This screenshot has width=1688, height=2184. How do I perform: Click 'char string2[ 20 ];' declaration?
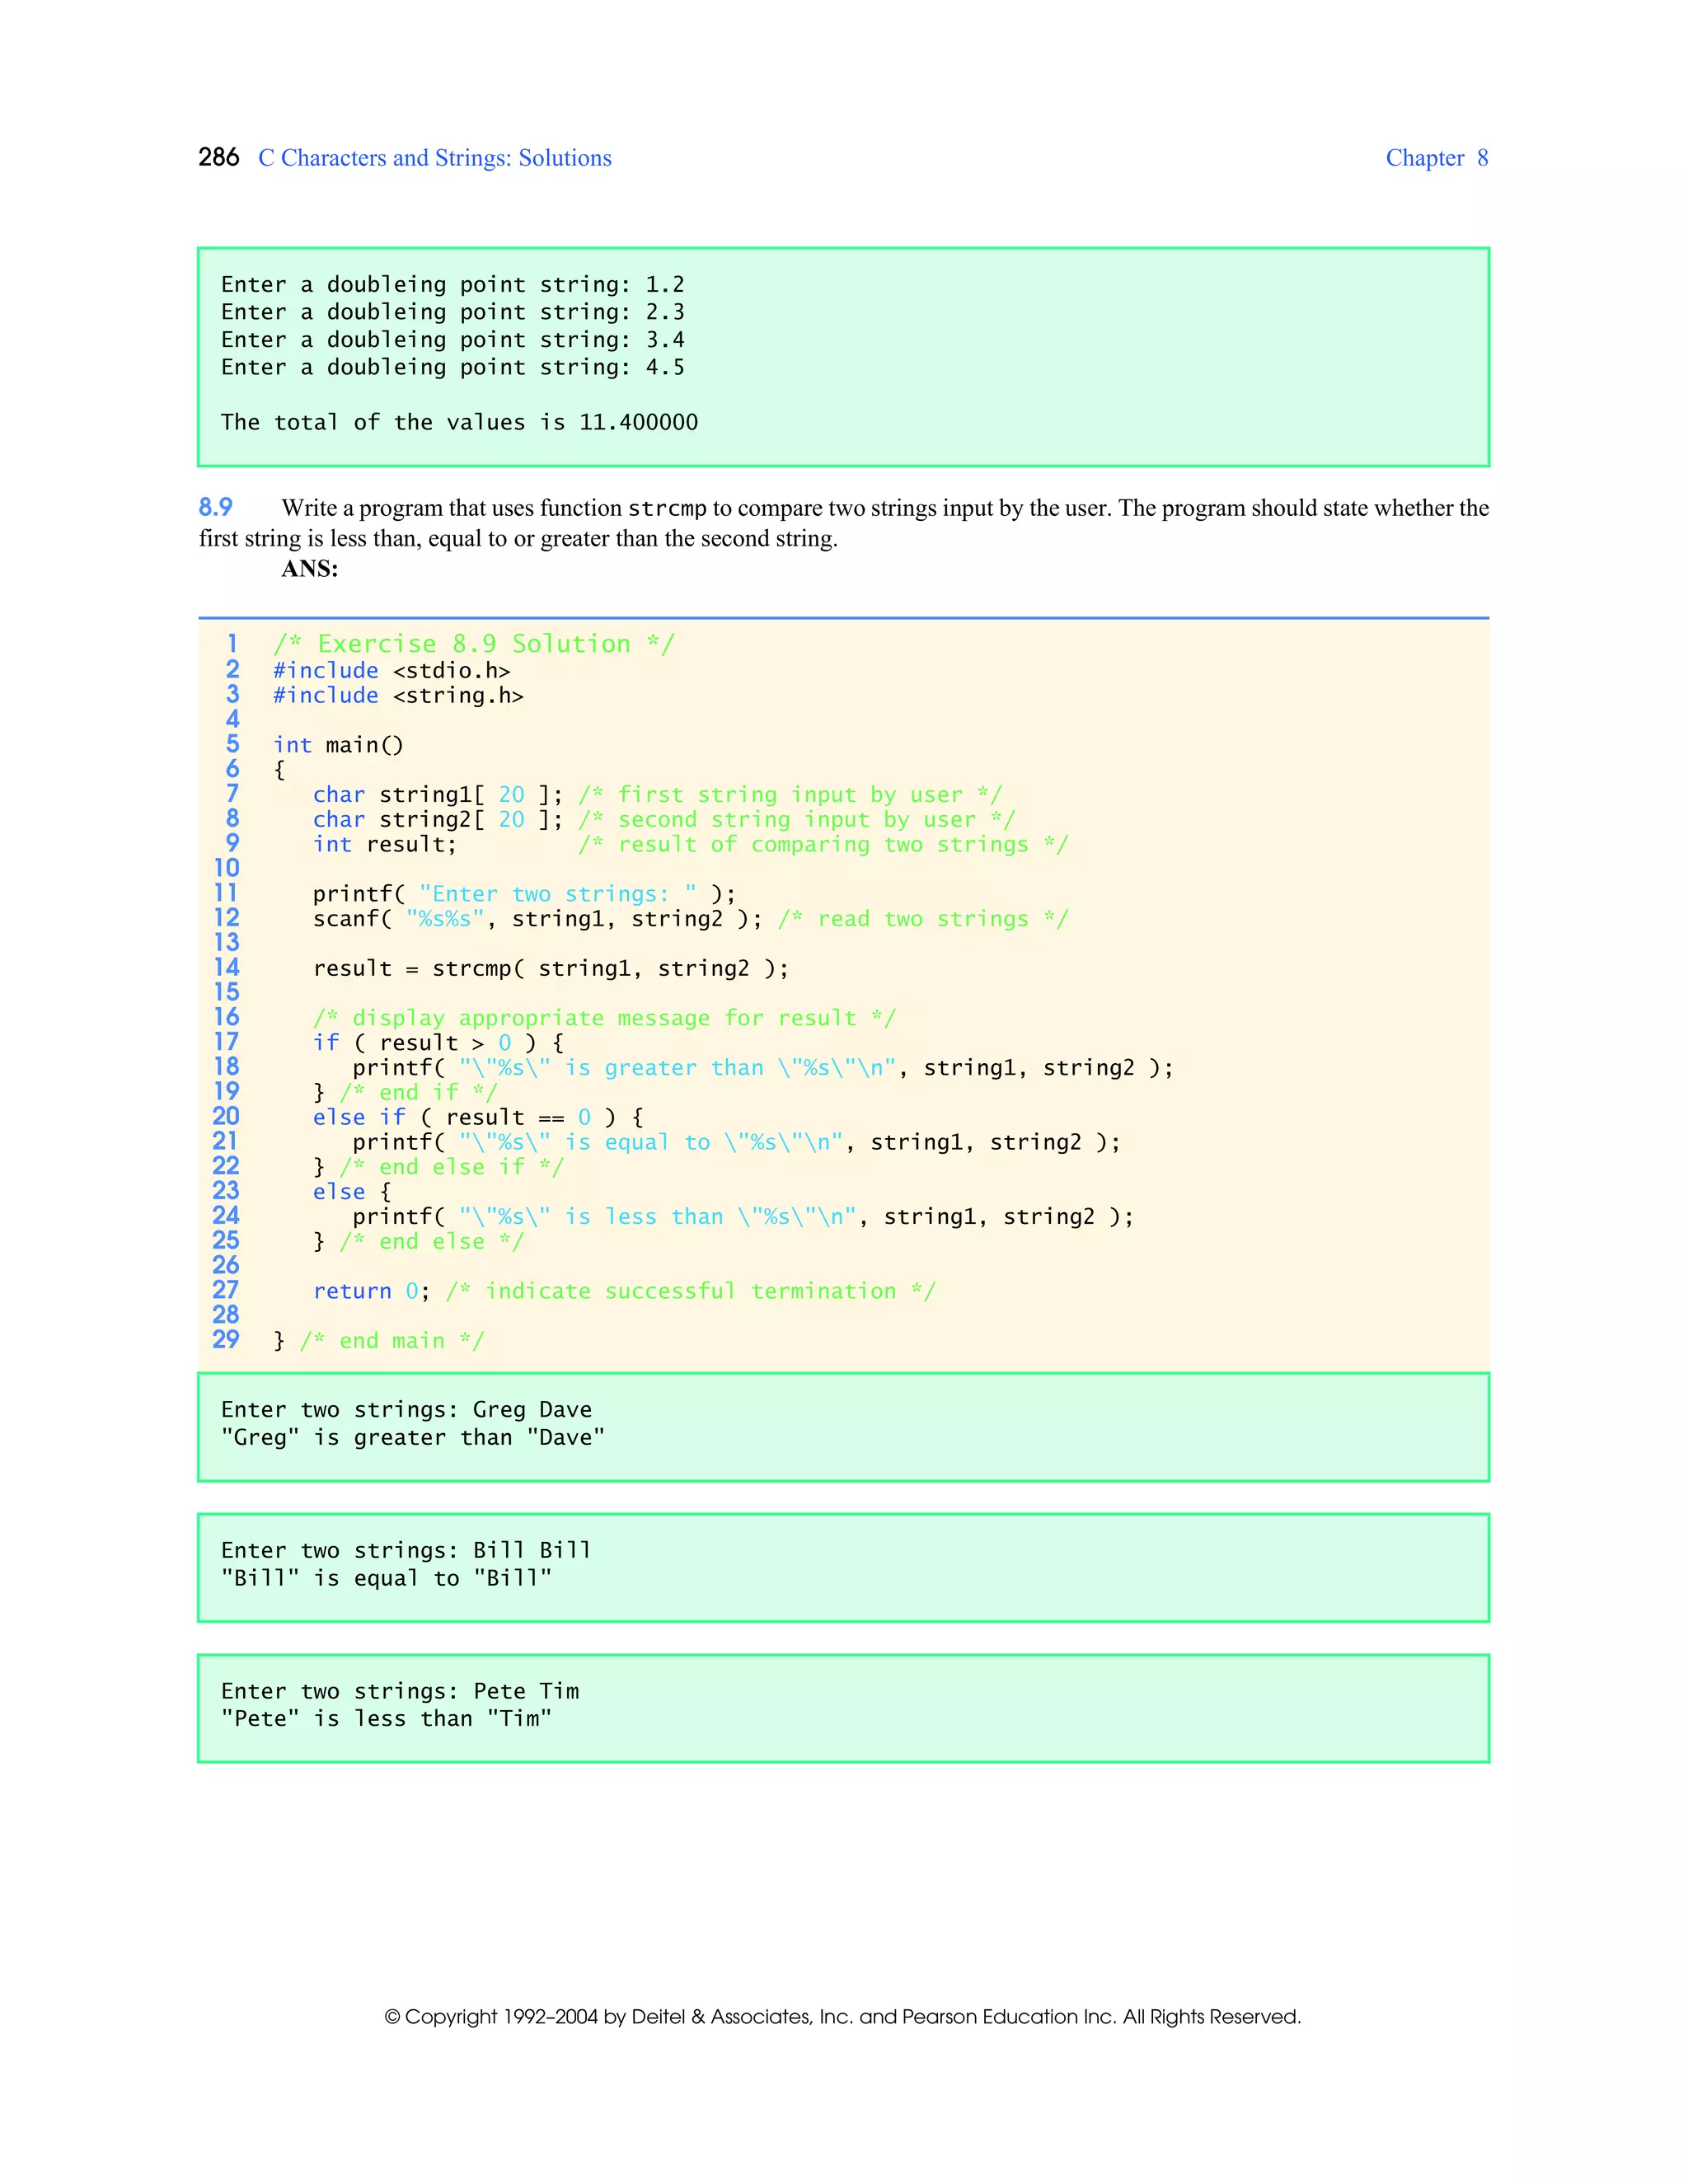(x=438, y=819)
